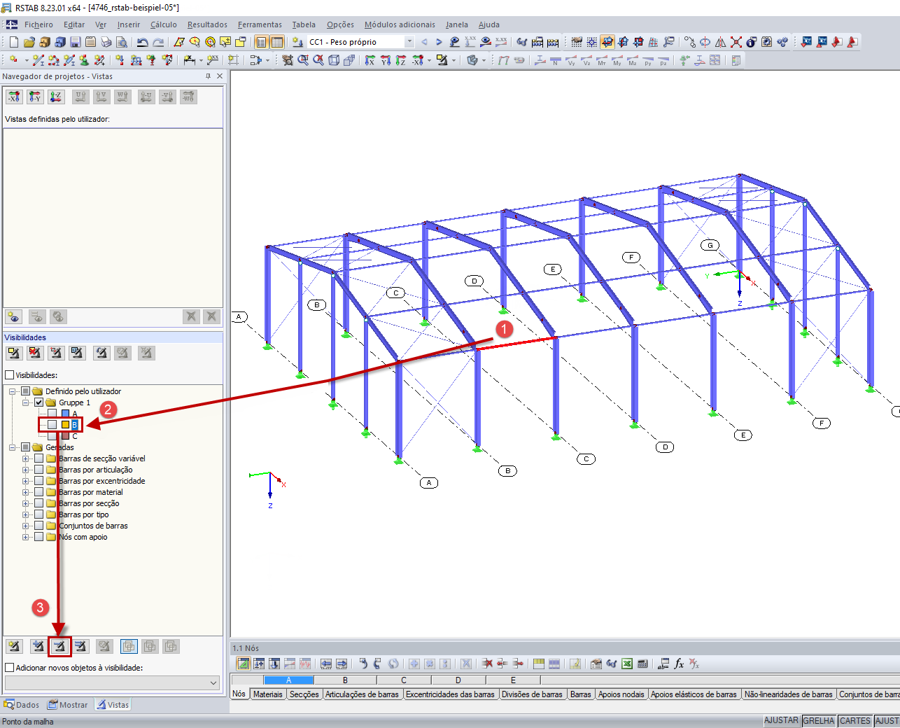Close the project navigator panel

[220, 76]
